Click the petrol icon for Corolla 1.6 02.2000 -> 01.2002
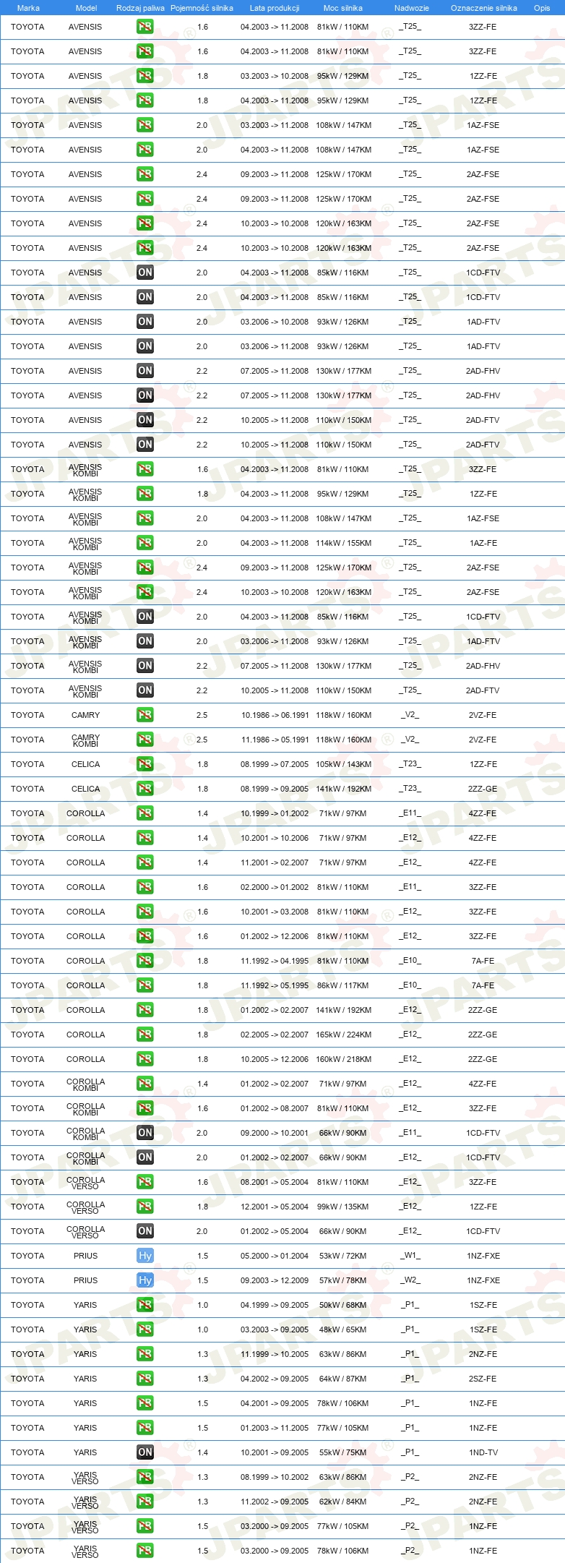 point(145,887)
